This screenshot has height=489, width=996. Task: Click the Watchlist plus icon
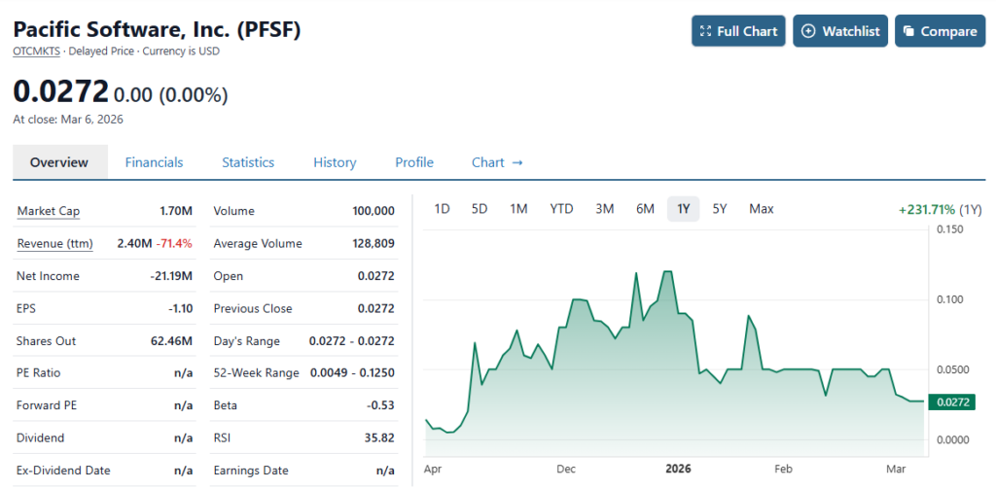(808, 31)
